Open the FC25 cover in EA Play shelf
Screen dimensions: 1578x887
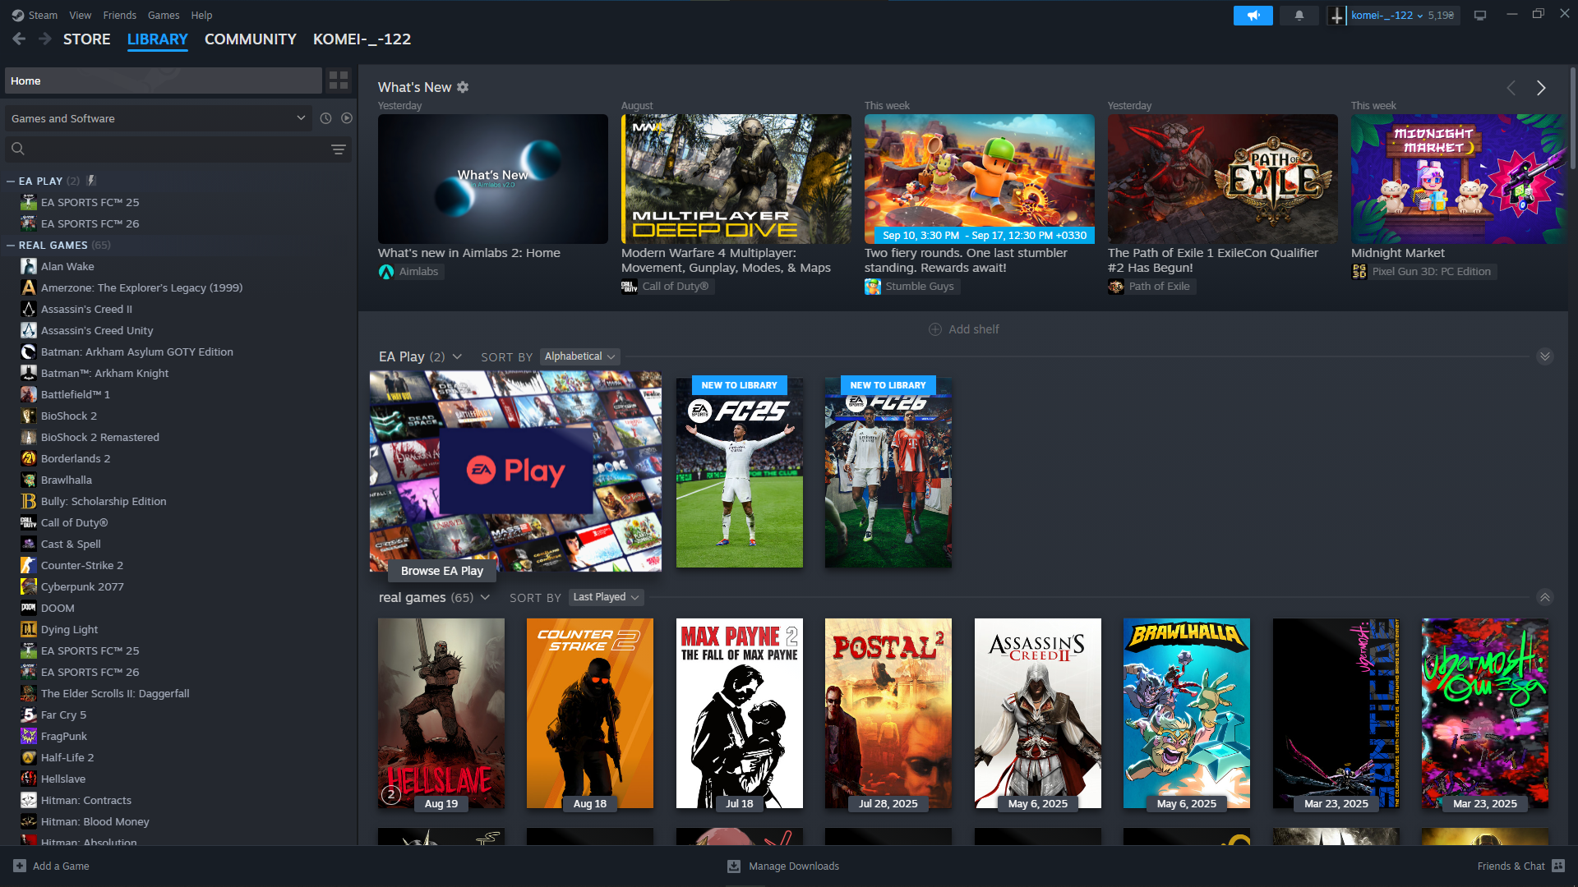(x=740, y=472)
